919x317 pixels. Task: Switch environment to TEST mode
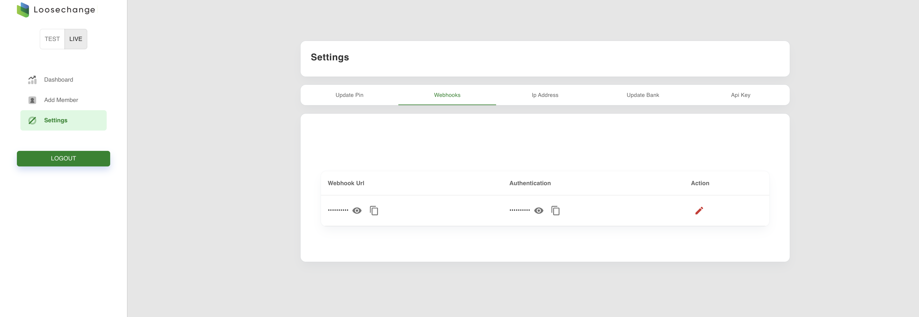pos(52,39)
